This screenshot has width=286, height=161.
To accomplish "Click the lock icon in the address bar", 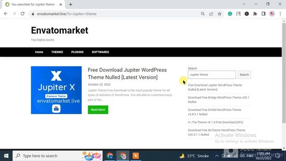I will click(x=33, y=14).
